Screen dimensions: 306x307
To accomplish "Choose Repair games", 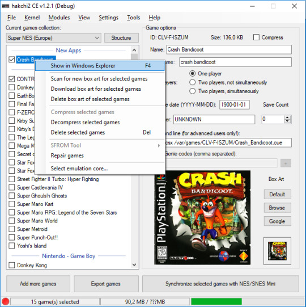I will pos(100,155).
